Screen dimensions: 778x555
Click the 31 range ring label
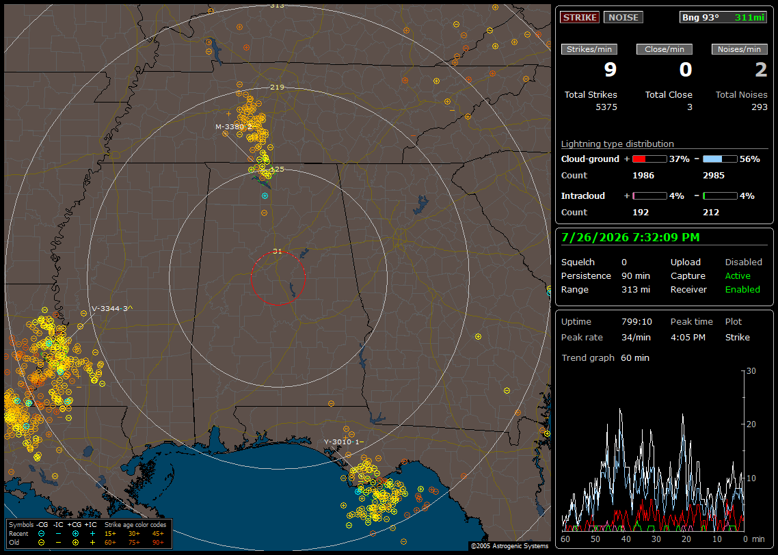tap(278, 252)
